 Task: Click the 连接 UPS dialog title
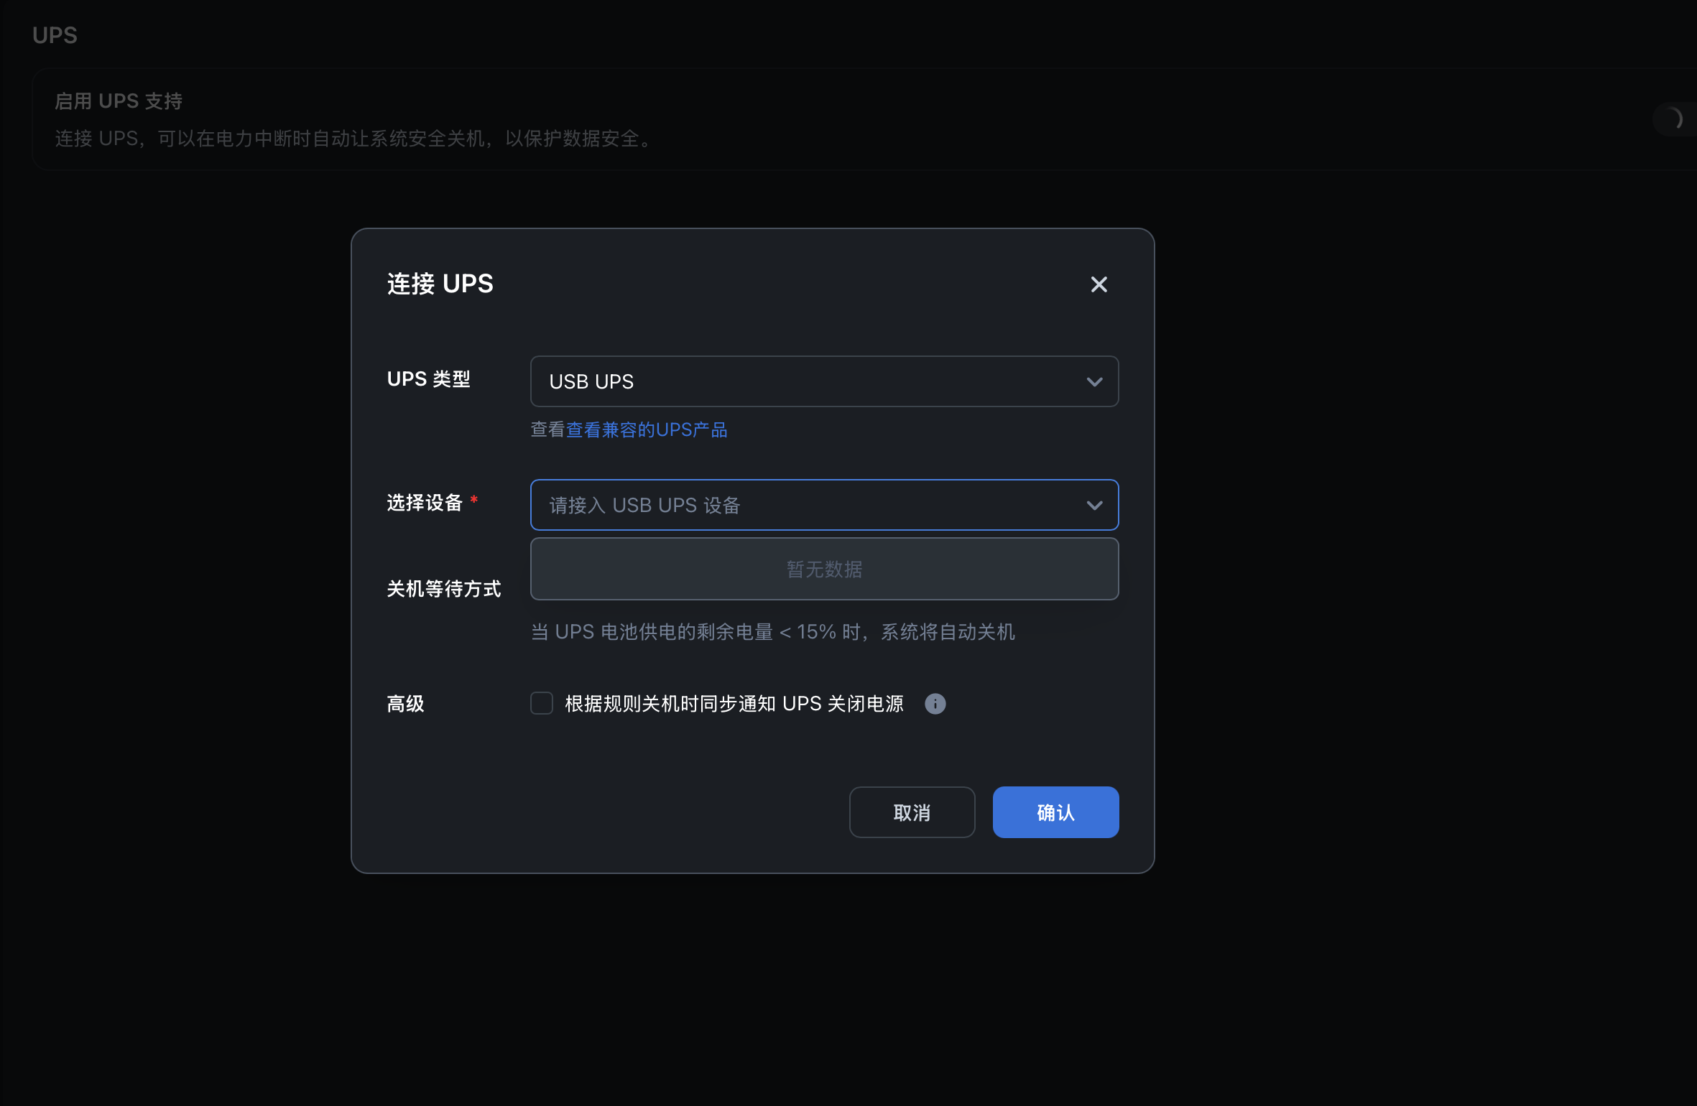(x=440, y=284)
